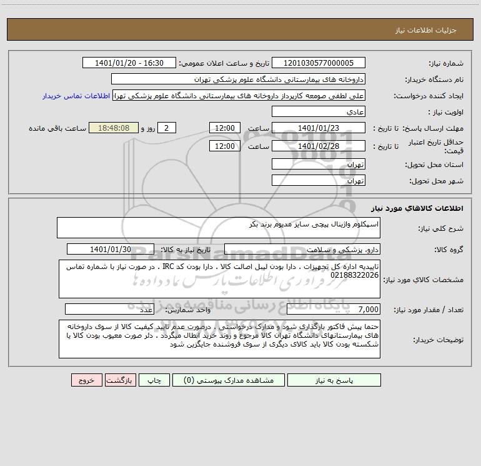This screenshot has width=481, height=466.
Task: Click the price validity date 1401/02/28
Action: (319, 146)
